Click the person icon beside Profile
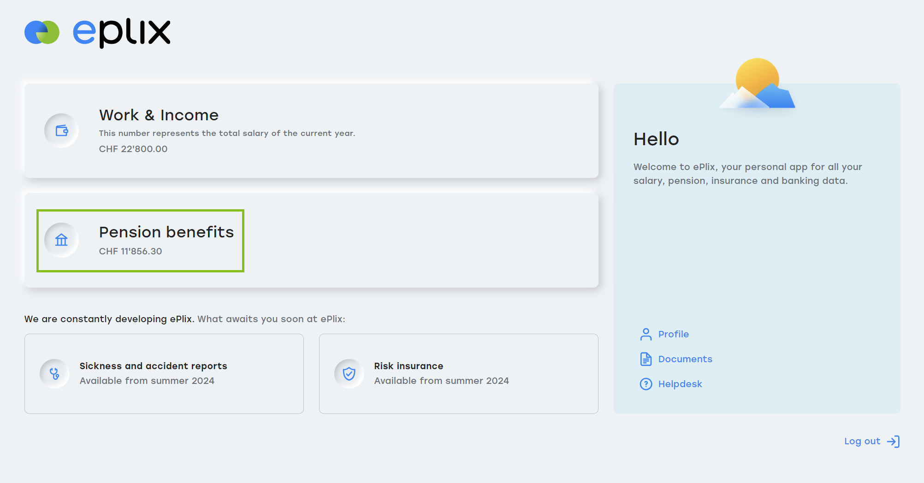 tap(646, 334)
